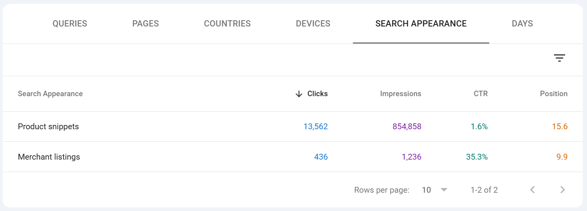Click Merchant listings CTR value 35.3%
This screenshot has height=211, width=587.
coord(477,157)
